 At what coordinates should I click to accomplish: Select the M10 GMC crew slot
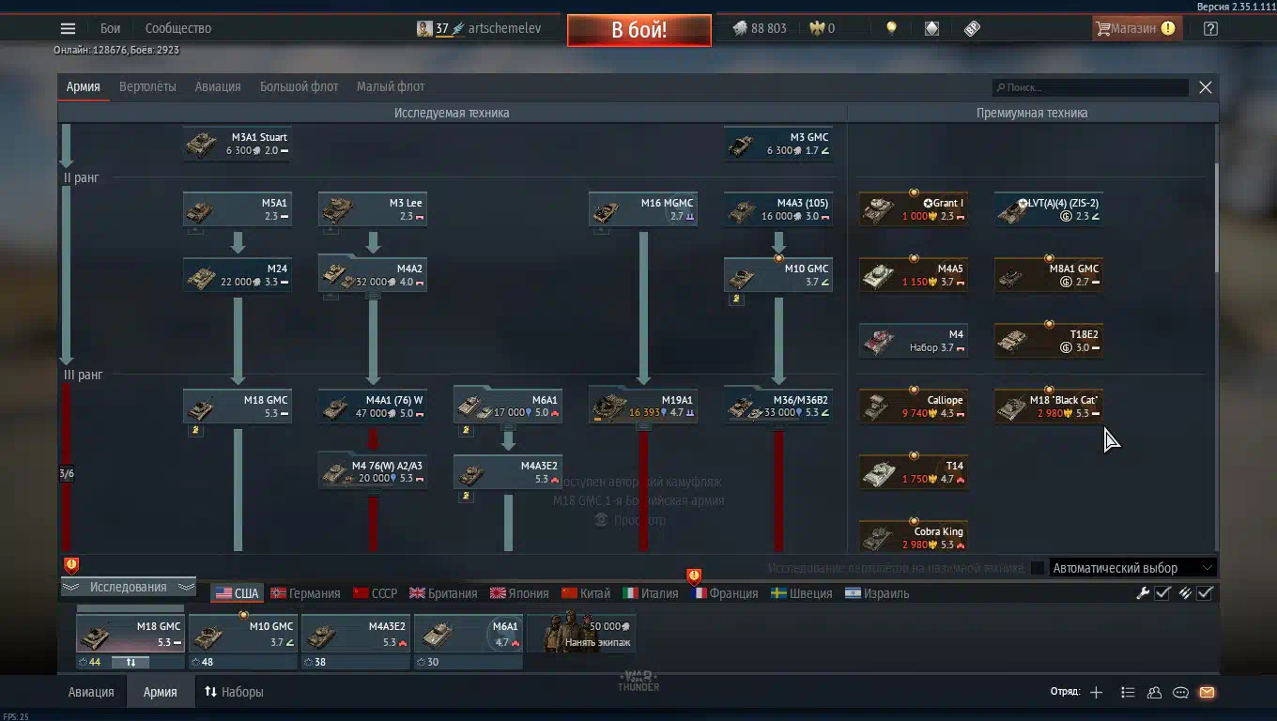click(243, 634)
